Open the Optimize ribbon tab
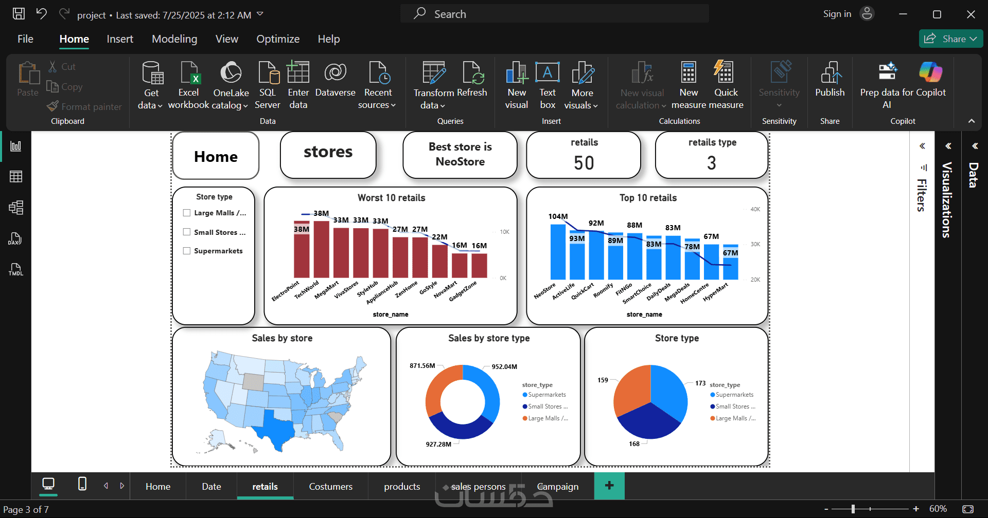Viewport: 988px width, 518px height. (278, 39)
